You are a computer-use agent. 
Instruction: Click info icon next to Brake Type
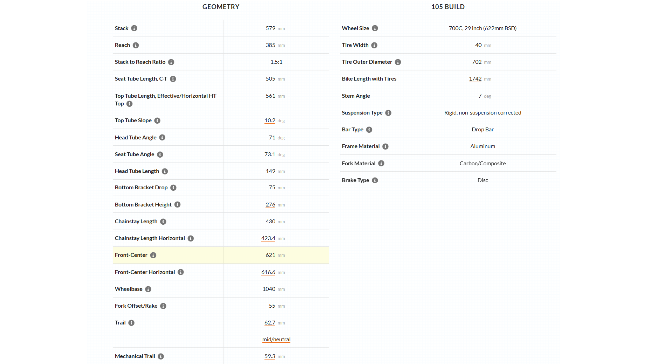pyautogui.click(x=375, y=180)
